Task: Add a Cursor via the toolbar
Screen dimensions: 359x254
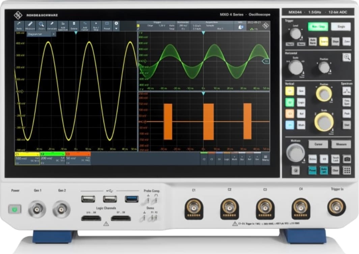Action: pos(85,26)
